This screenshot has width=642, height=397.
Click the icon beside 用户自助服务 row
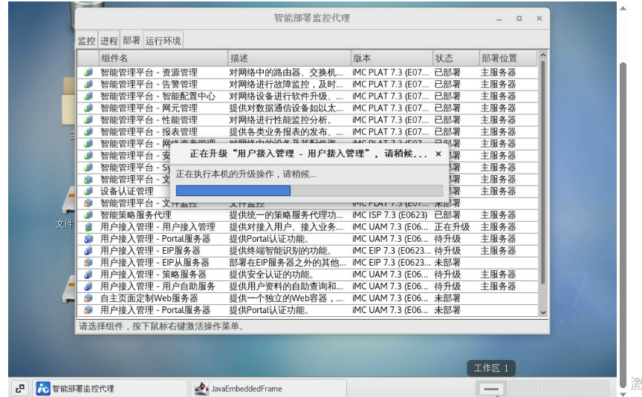coord(88,286)
